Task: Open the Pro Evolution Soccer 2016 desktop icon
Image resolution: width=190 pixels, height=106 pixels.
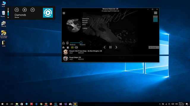Action: pyautogui.click(x=4, y=34)
